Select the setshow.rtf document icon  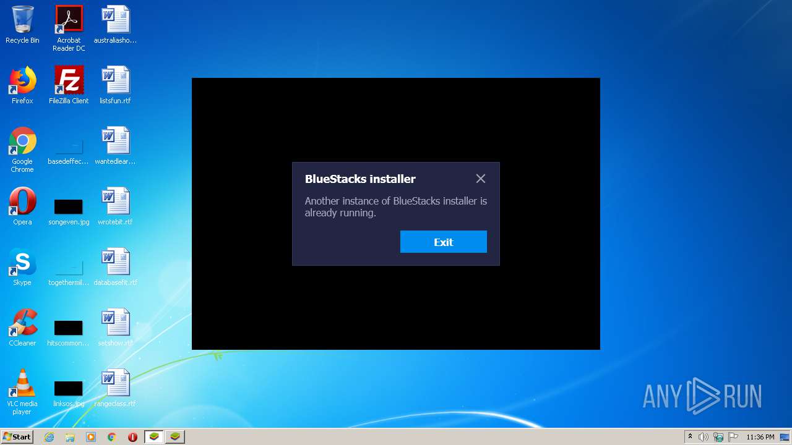point(115,328)
